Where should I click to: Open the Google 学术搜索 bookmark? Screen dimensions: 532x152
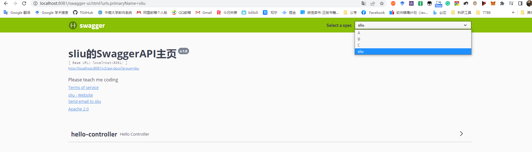pyautogui.click(x=52, y=12)
